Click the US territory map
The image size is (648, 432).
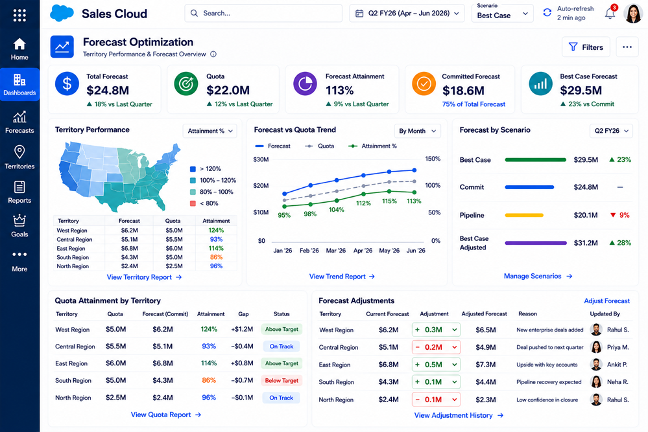pyautogui.click(x=120, y=177)
